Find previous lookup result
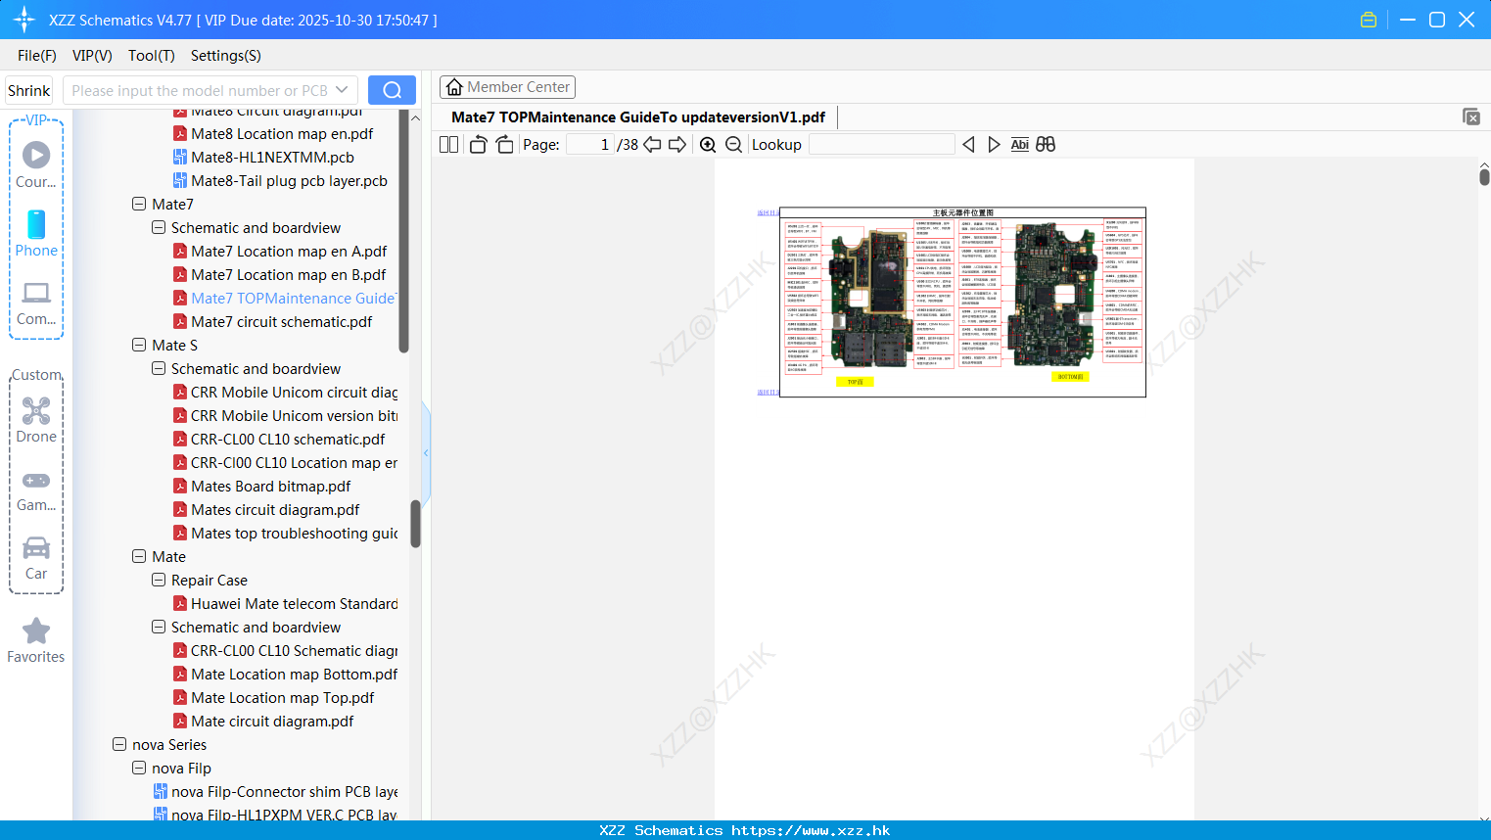1491x840 pixels. point(968,145)
